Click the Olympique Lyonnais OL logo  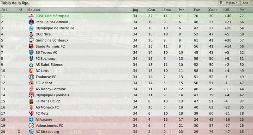[31, 95]
